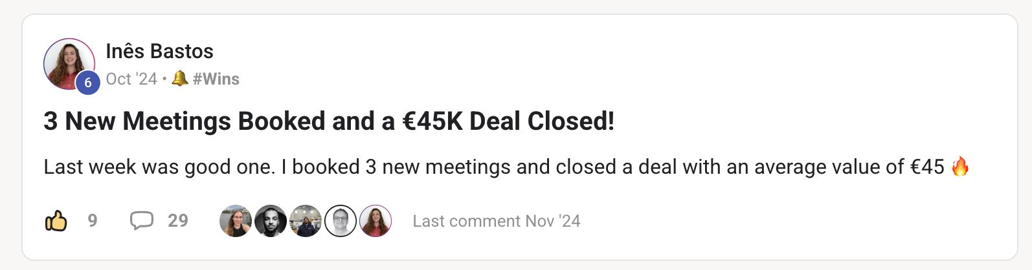Click the third commenter avatar in dark jacket
This screenshot has width=1032, height=270.
(306, 221)
